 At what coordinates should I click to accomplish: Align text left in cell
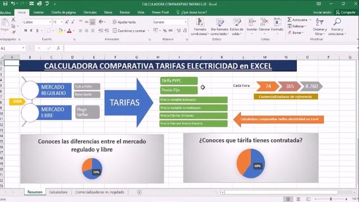80,30
